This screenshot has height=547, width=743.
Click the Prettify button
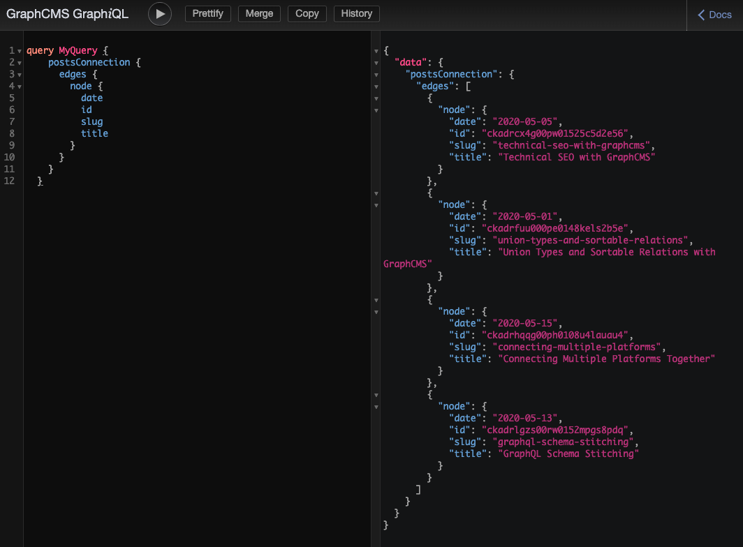coord(207,14)
